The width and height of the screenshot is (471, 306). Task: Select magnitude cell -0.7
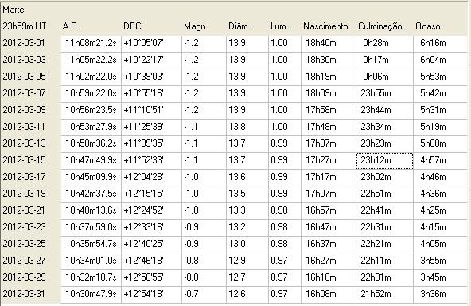(x=204, y=295)
